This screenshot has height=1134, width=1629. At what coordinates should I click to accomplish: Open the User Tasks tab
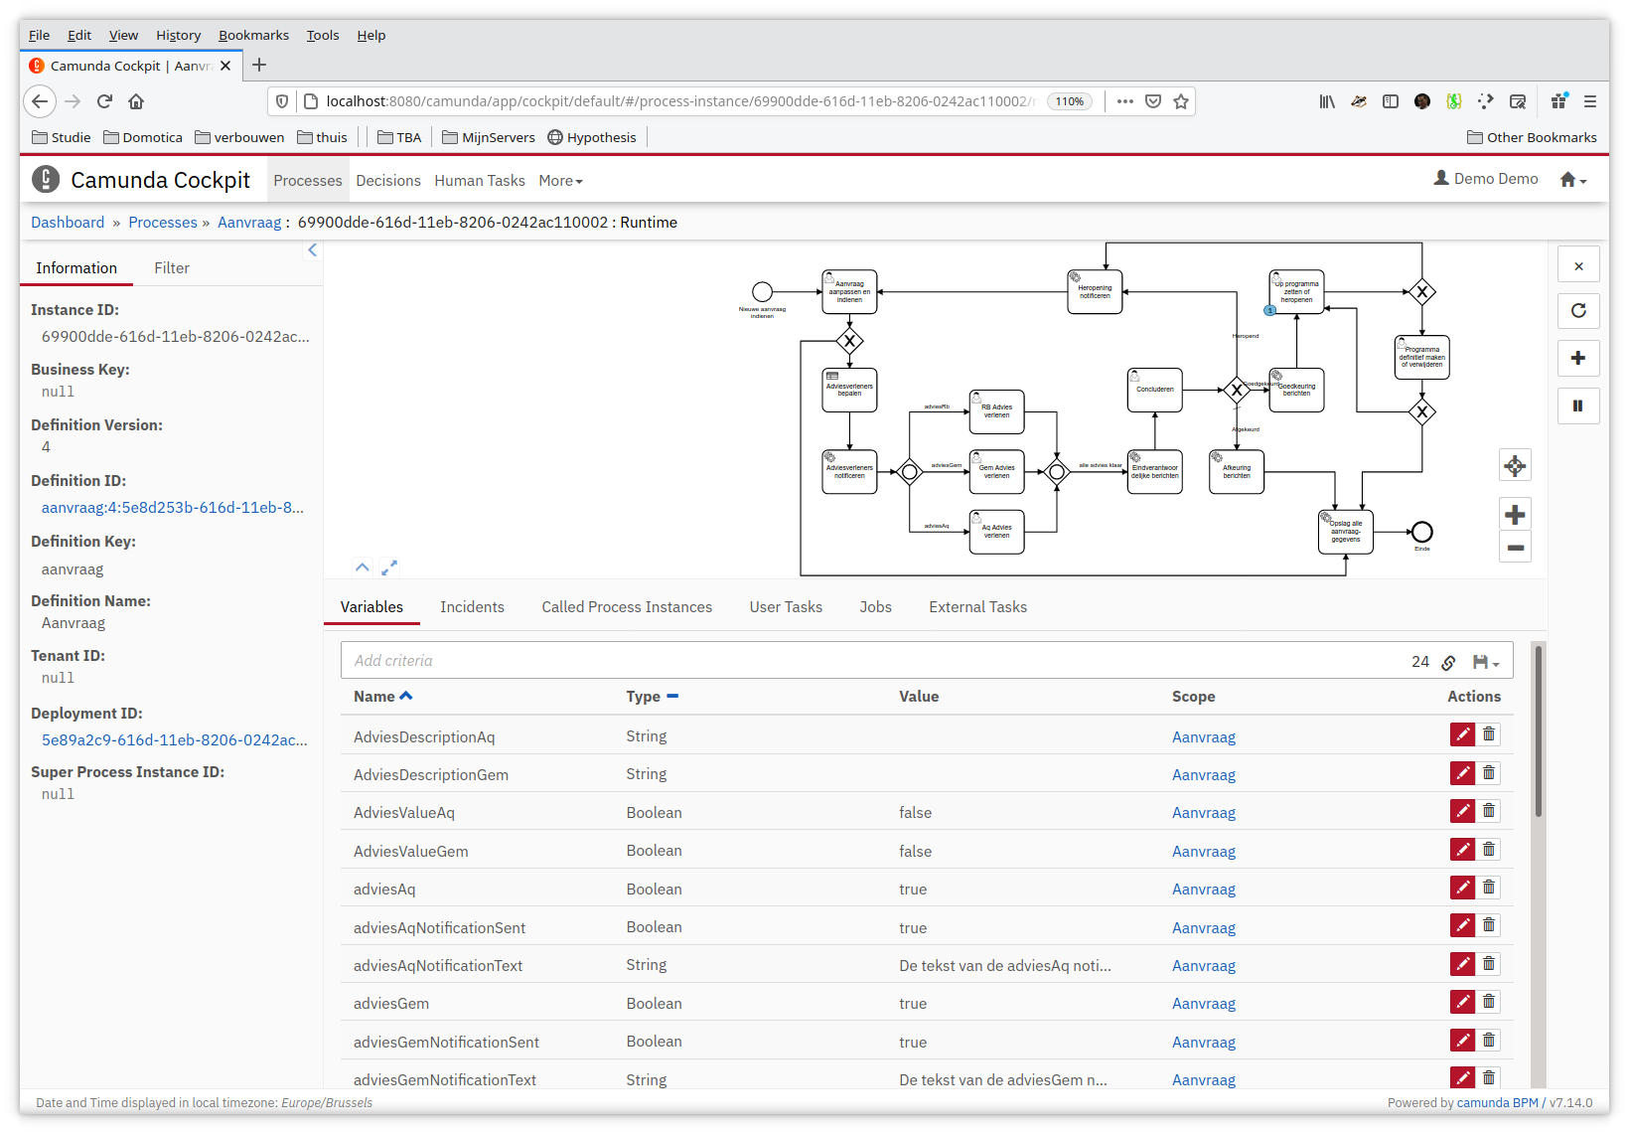(x=786, y=607)
